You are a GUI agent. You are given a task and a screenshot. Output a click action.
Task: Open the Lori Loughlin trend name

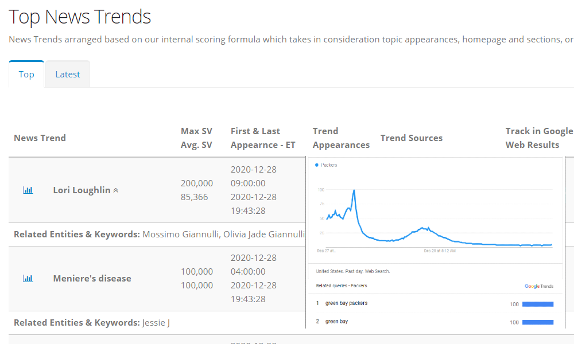pyautogui.click(x=82, y=190)
